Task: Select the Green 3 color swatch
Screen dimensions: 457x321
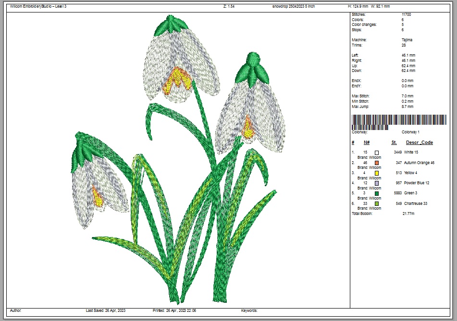Action: [377, 193]
